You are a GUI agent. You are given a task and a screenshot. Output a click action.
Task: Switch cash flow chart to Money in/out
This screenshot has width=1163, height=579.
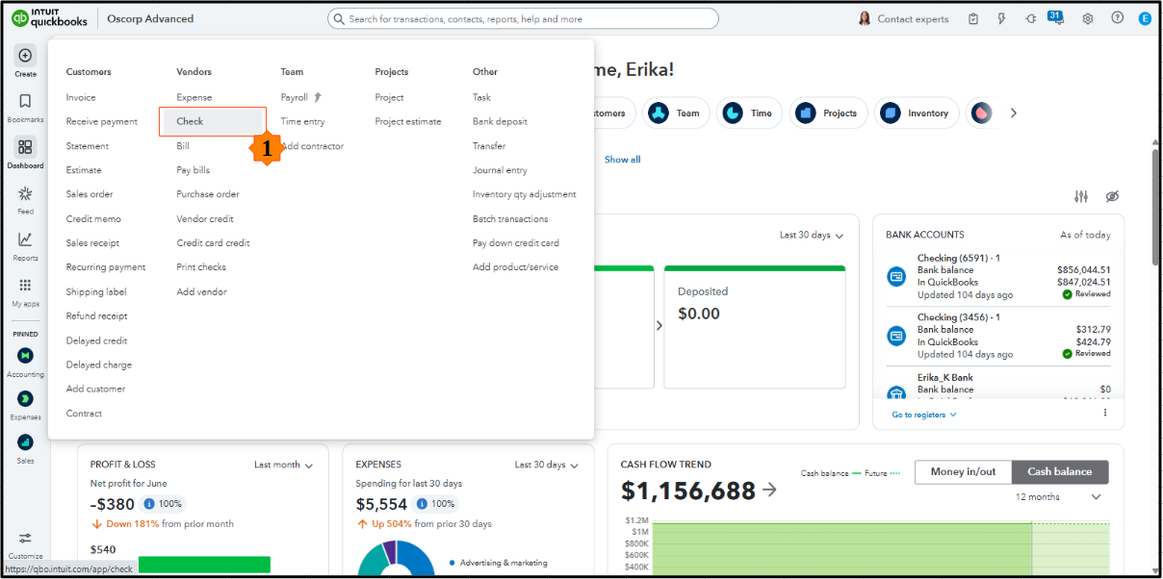[963, 471]
